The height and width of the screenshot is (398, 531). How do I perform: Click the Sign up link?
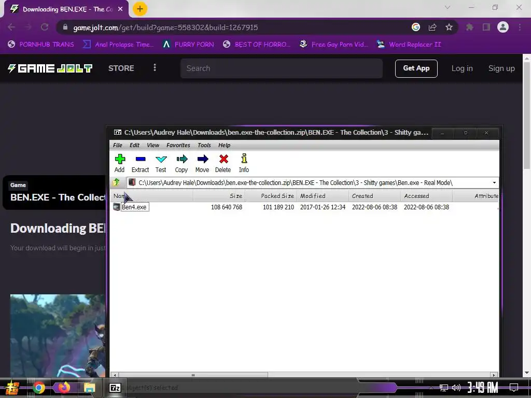coord(501,68)
